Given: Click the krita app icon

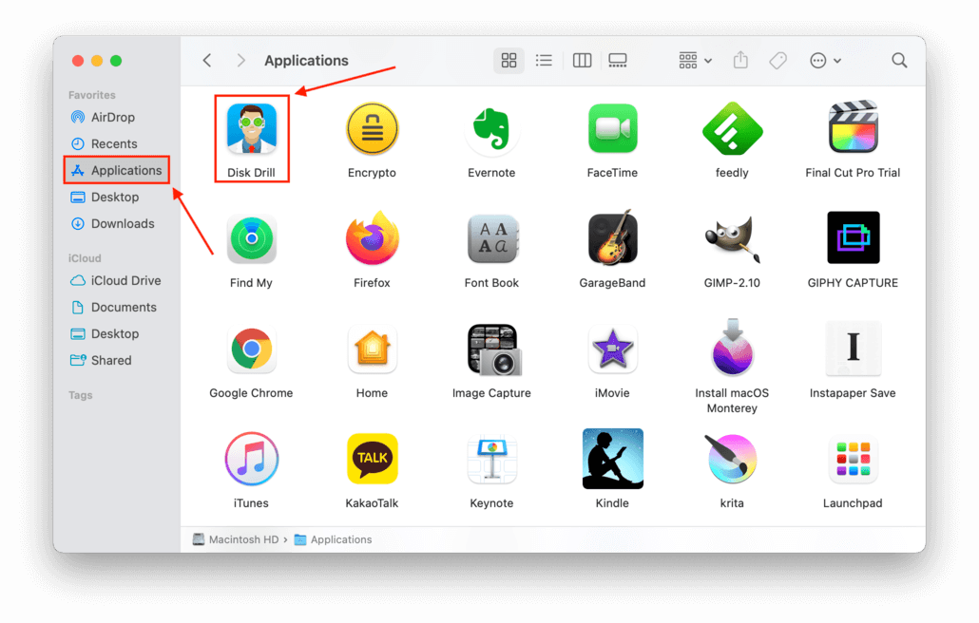Looking at the screenshot, I should point(733,459).
